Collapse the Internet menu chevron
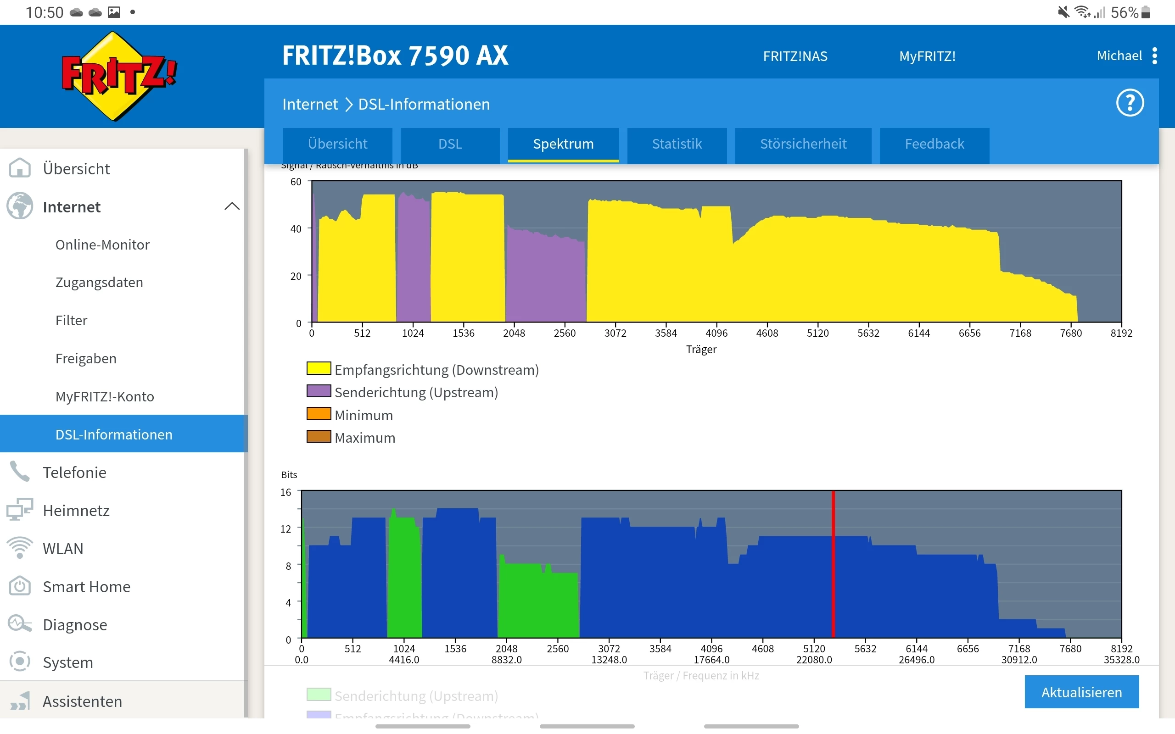The height and width of the screenshot is (734, 1175). pos(232,206)
